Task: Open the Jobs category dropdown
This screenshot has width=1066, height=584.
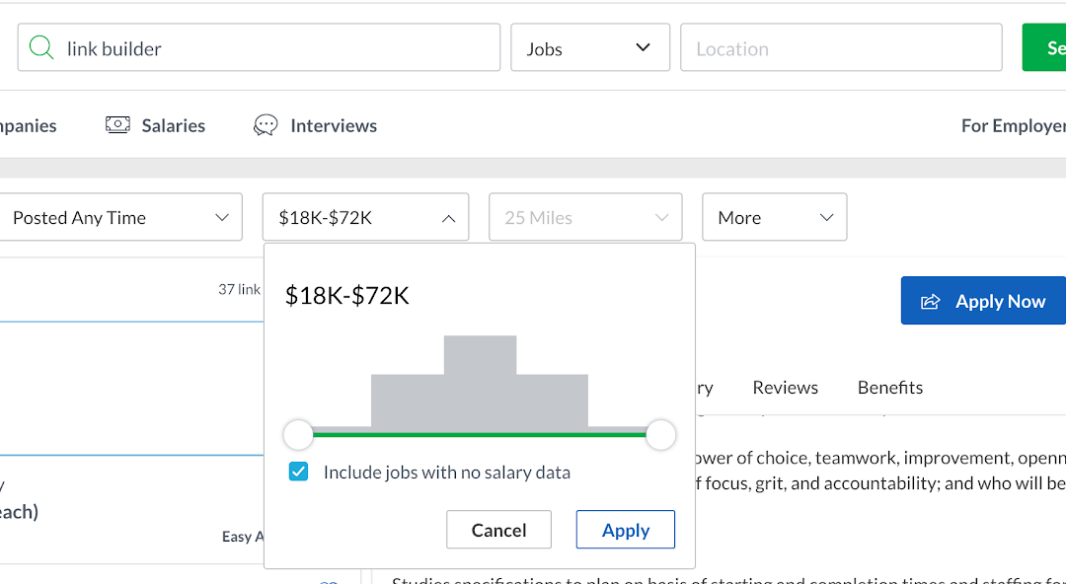Action: point(589,48)
